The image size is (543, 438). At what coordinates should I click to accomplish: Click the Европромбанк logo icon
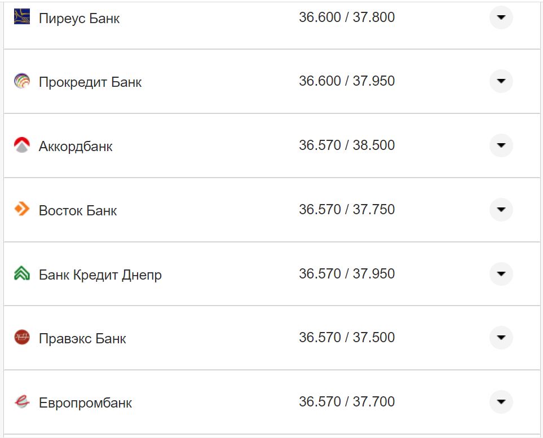click(x=21, y=402)
